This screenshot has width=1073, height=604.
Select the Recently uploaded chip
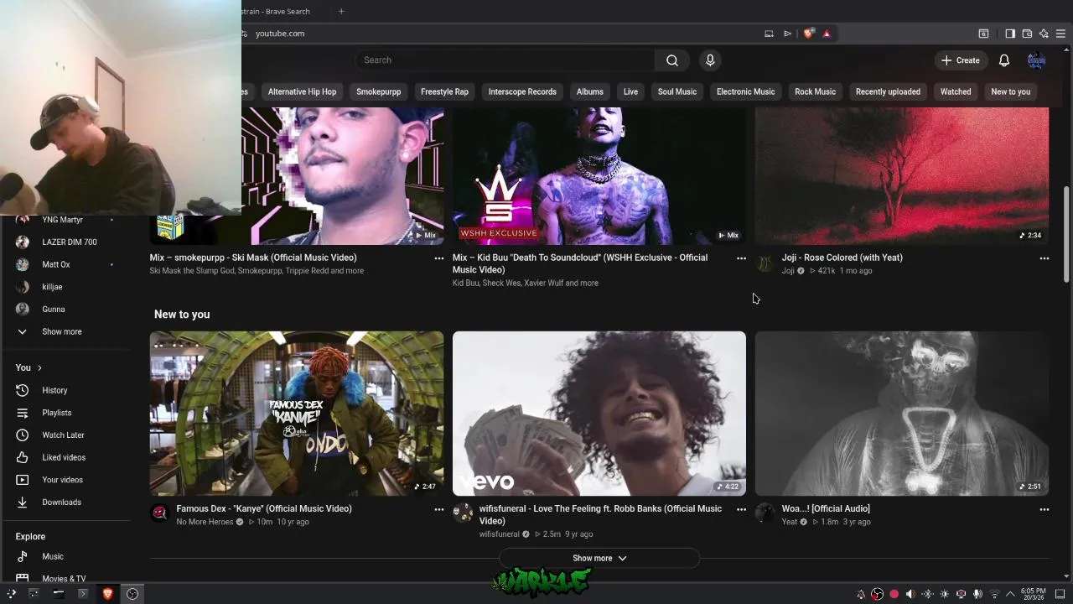click(x=888, y=91)
